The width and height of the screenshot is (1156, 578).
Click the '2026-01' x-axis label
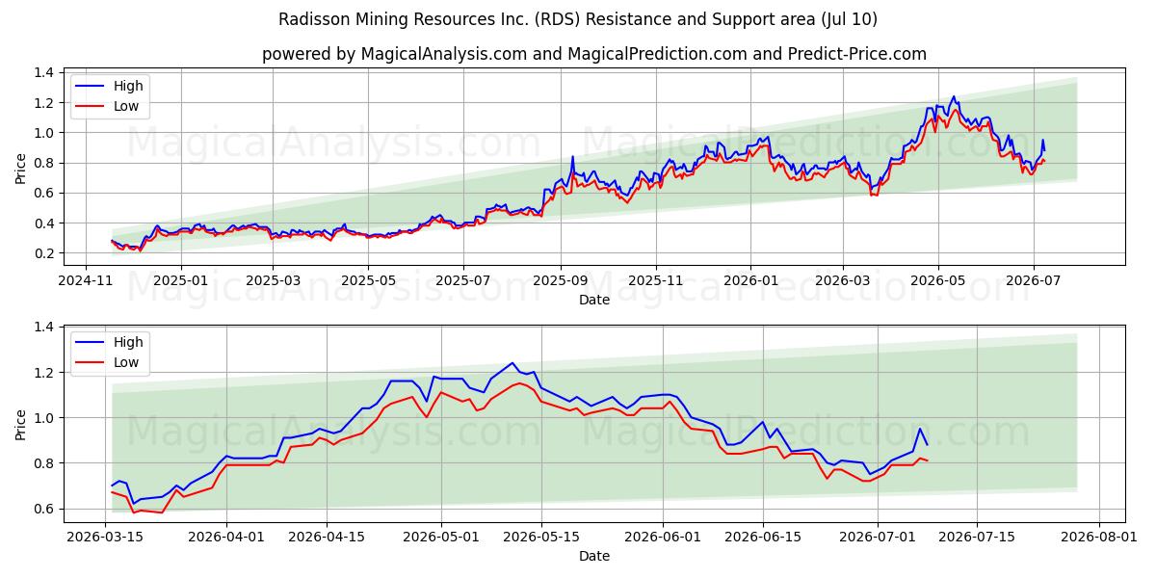click(x=749, y=280)
